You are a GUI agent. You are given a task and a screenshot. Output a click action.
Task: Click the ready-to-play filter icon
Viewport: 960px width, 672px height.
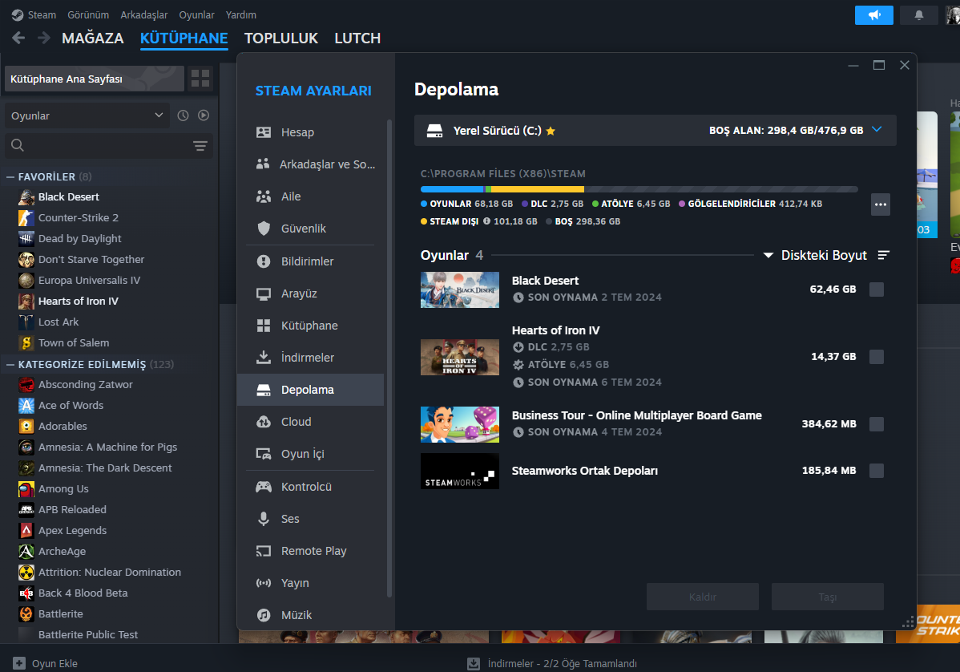(204, 115)
